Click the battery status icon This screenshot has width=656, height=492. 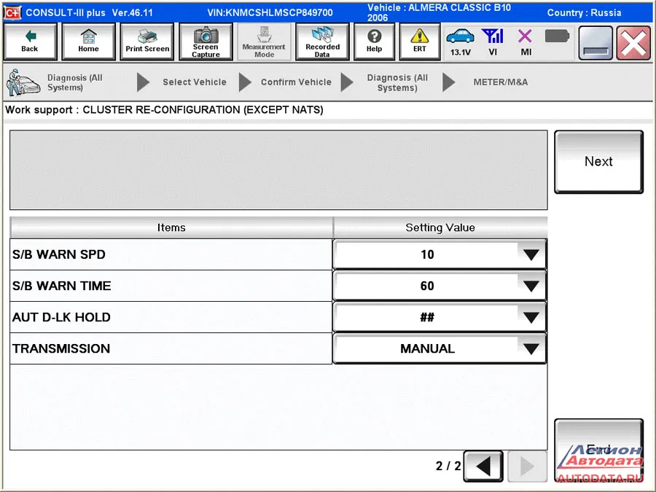[558, 36]
